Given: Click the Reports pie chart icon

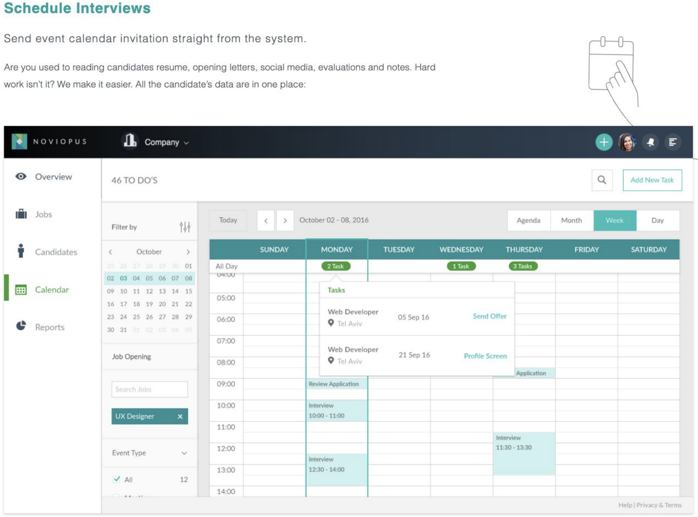Looking at the screenshot, I should click(21, 326).
